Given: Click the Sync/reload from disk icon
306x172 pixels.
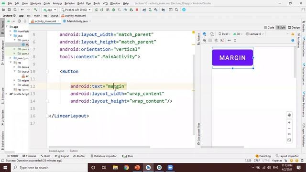Looking at the screenshot, I should (15, 10).
